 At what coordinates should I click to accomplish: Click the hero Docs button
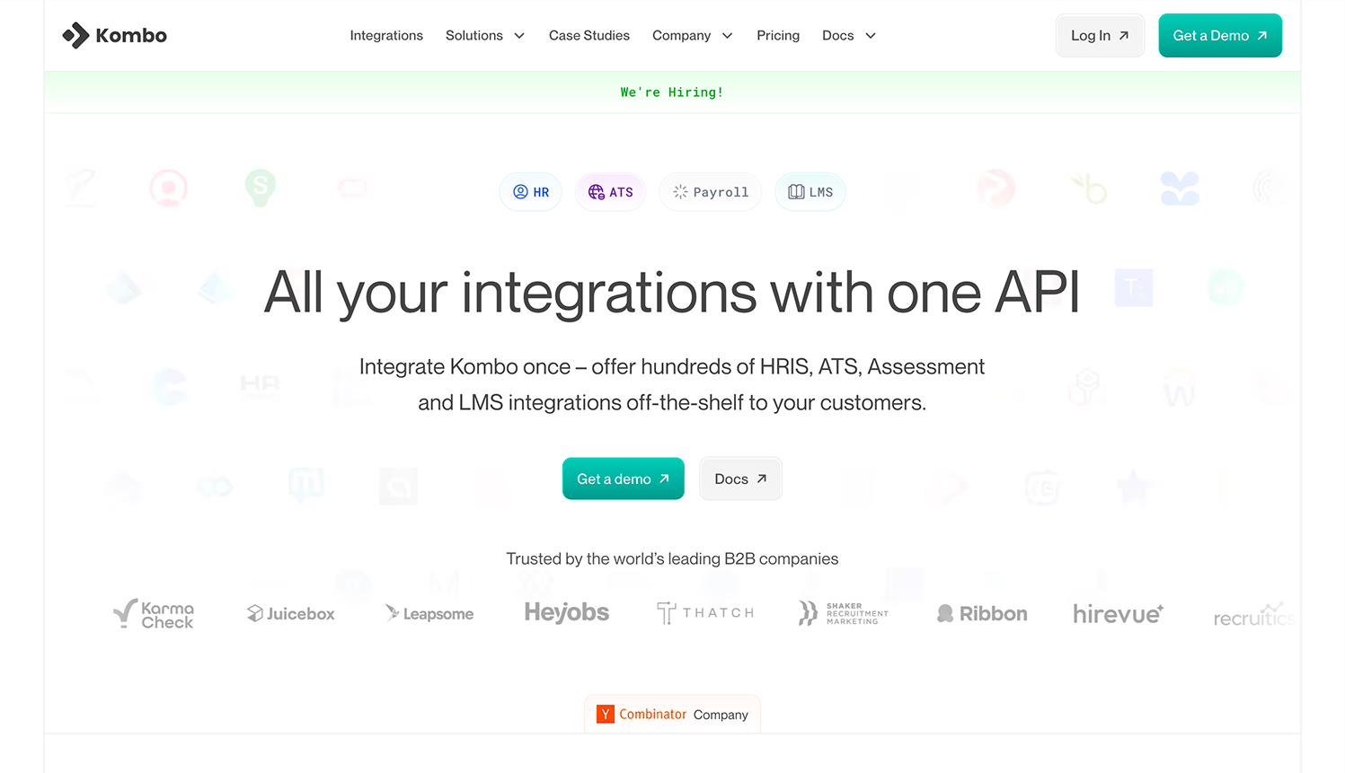click(740, 479)
